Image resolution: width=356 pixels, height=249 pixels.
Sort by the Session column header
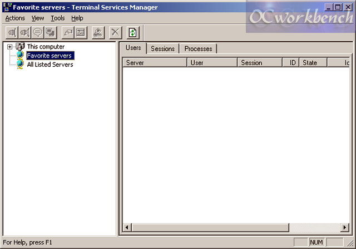pos(260,62)
